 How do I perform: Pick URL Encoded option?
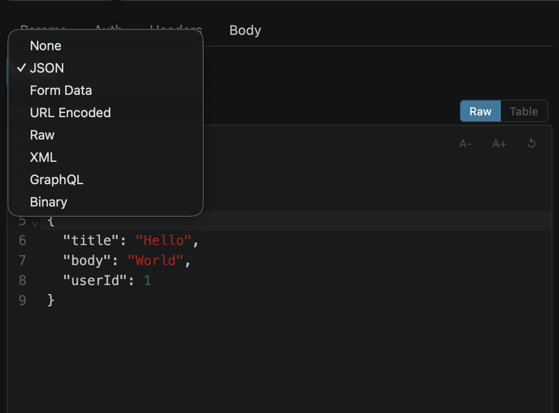(106, 113)
